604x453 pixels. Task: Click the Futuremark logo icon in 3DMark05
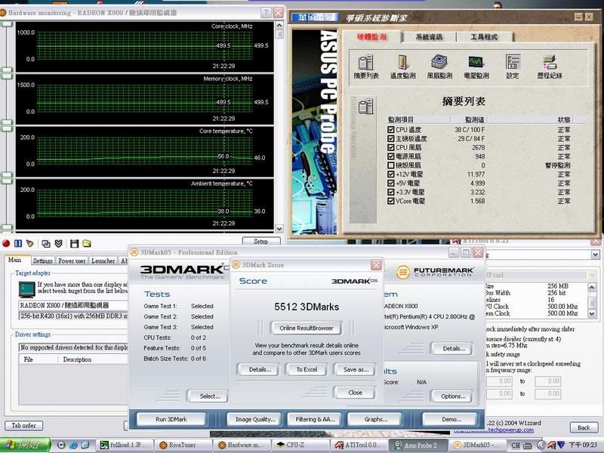coord(402,273)
